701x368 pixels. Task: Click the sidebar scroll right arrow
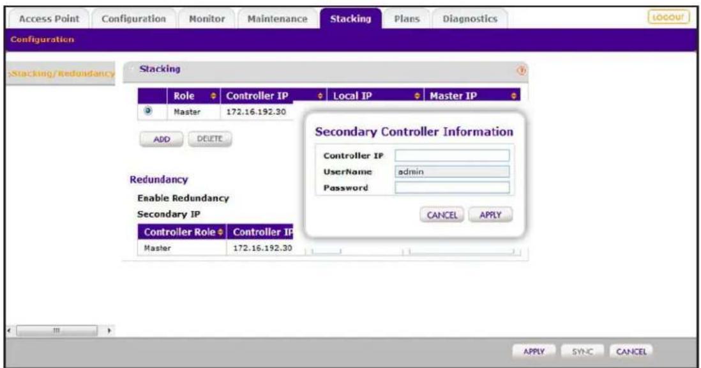[109, 331]
